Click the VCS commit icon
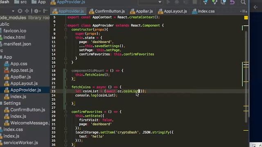Screen dimensions: 262x147 click(215, 2)
